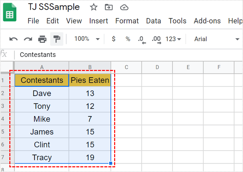Open the Insert menu

(x=98, y=21)
